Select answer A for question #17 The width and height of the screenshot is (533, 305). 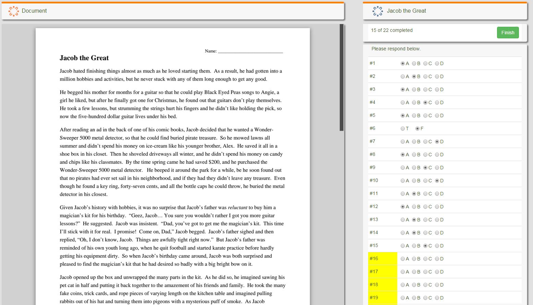(x=403, y=272)
